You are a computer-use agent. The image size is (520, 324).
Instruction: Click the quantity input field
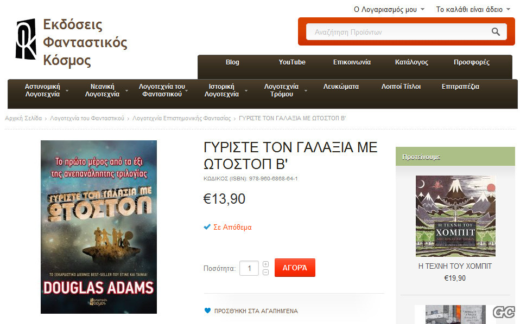click(x=249, y=268)
